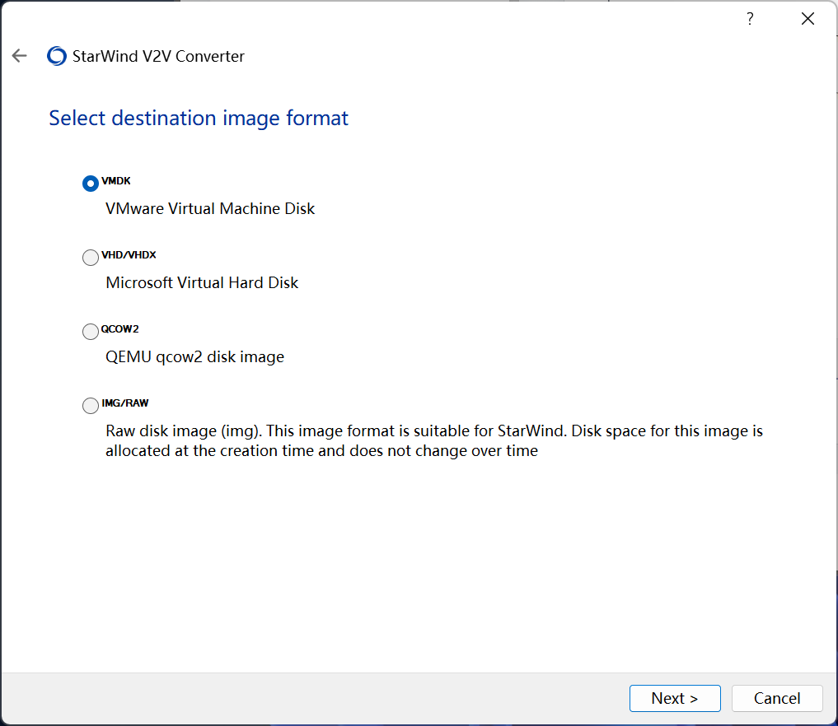Click the Select destination image format heading
Viewport: 838px width, 726px height.
point(199,118)
